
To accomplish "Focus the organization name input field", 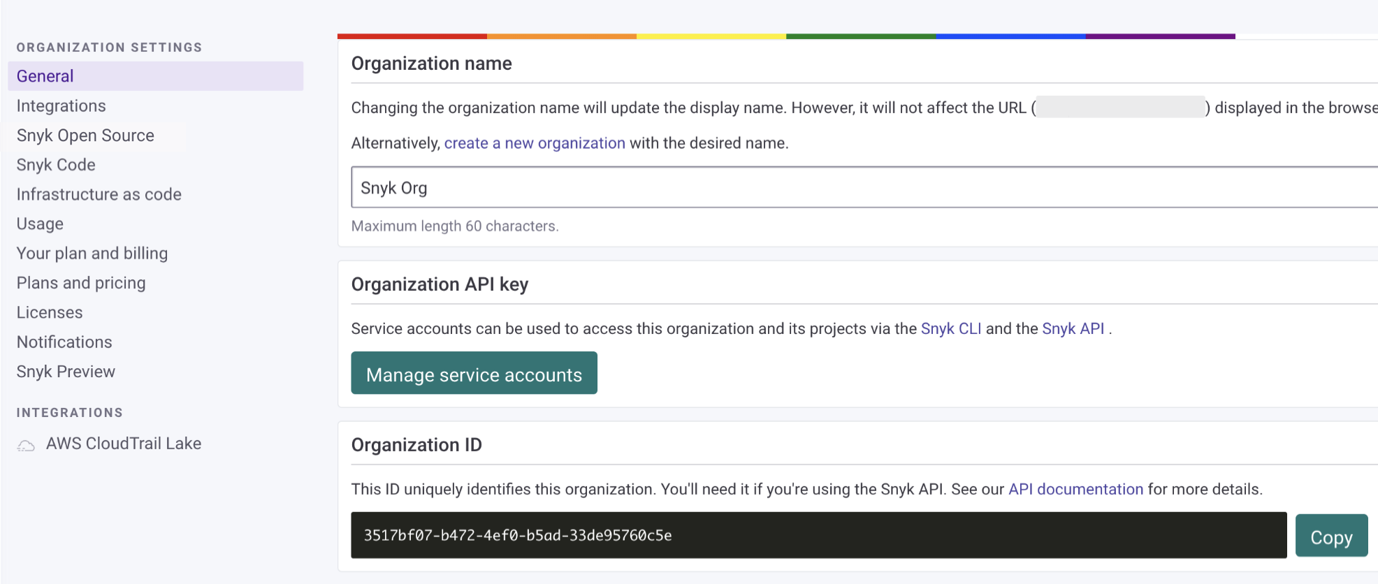I will (864, 187).
